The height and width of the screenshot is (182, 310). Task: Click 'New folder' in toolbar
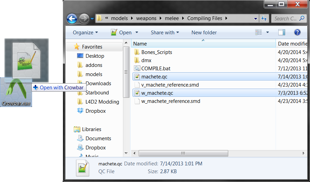point(204,33)
